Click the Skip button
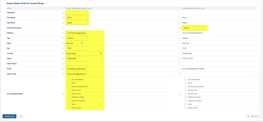Image resolution: width=263 pixels, height=122 pixels. point(21,116)
